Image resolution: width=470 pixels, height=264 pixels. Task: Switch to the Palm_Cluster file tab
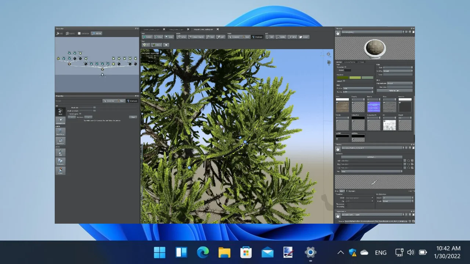coord(177,29)
